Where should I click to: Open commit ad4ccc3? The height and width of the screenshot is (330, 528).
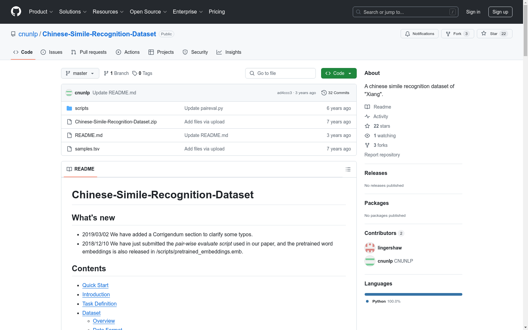pyautogui.click(x=284, y=93)
